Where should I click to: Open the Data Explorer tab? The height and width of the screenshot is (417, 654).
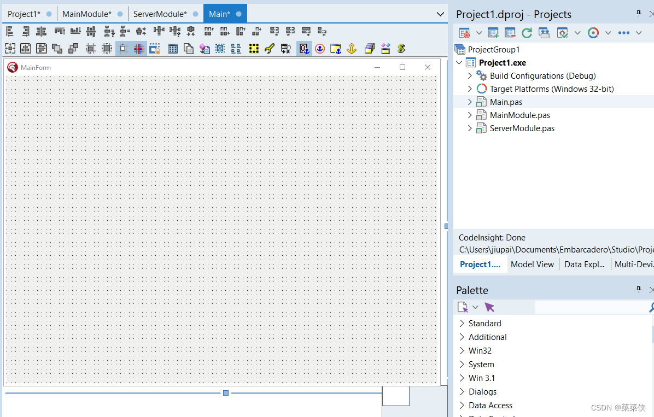pos(585,265)
